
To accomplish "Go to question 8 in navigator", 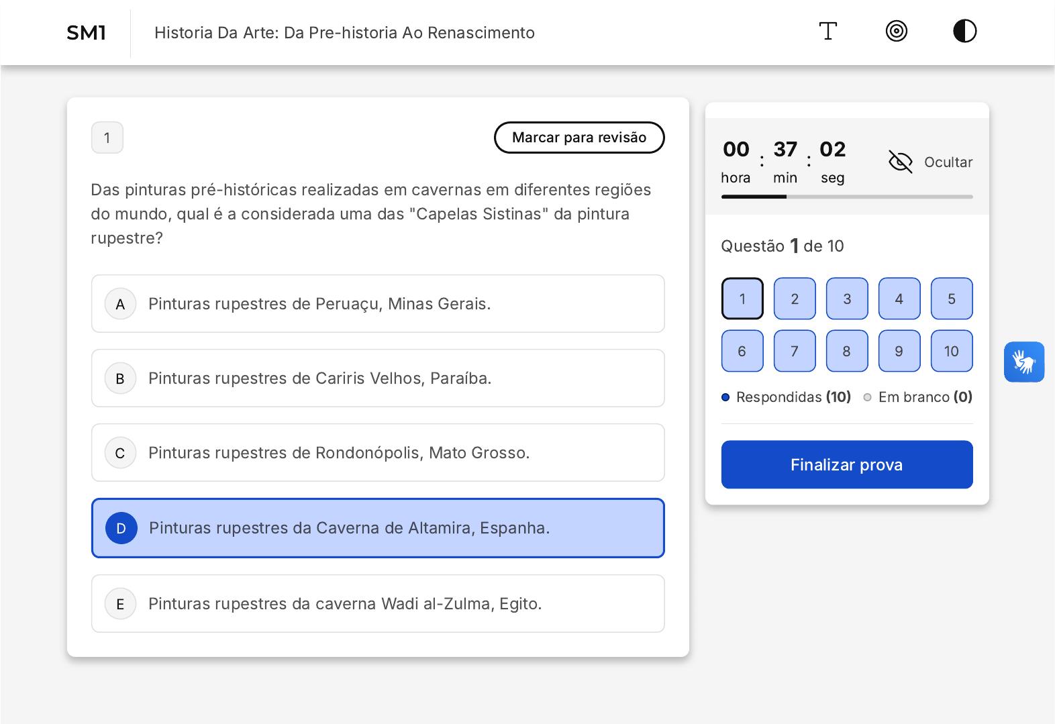I will click(x=846, y=351).
